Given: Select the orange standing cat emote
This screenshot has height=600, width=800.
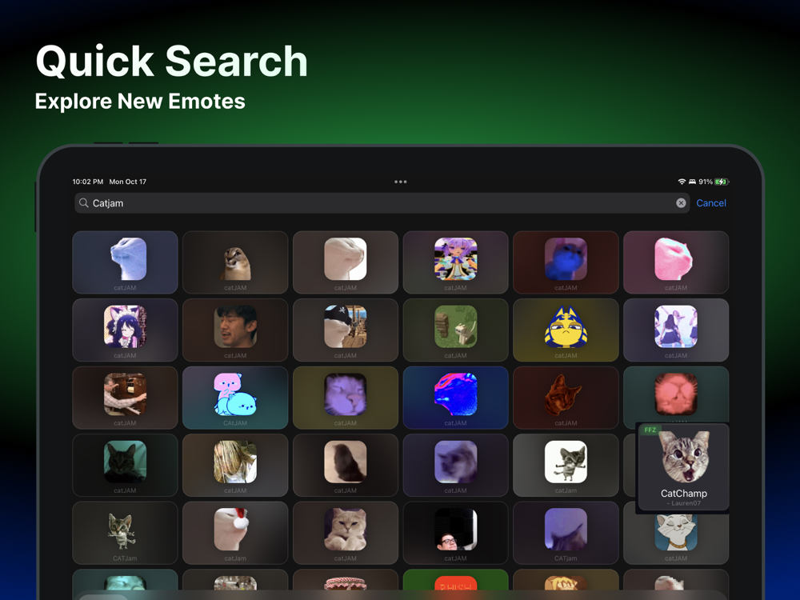Looking at the screenshot, I should [566, 398].
